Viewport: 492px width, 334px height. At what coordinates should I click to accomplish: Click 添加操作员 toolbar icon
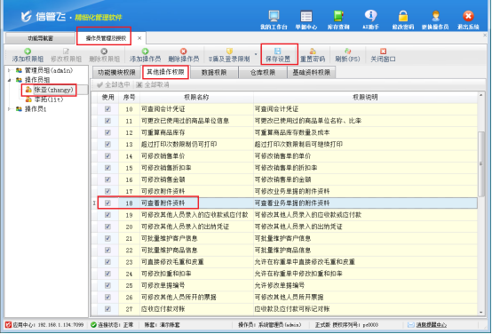click(145, 55)
